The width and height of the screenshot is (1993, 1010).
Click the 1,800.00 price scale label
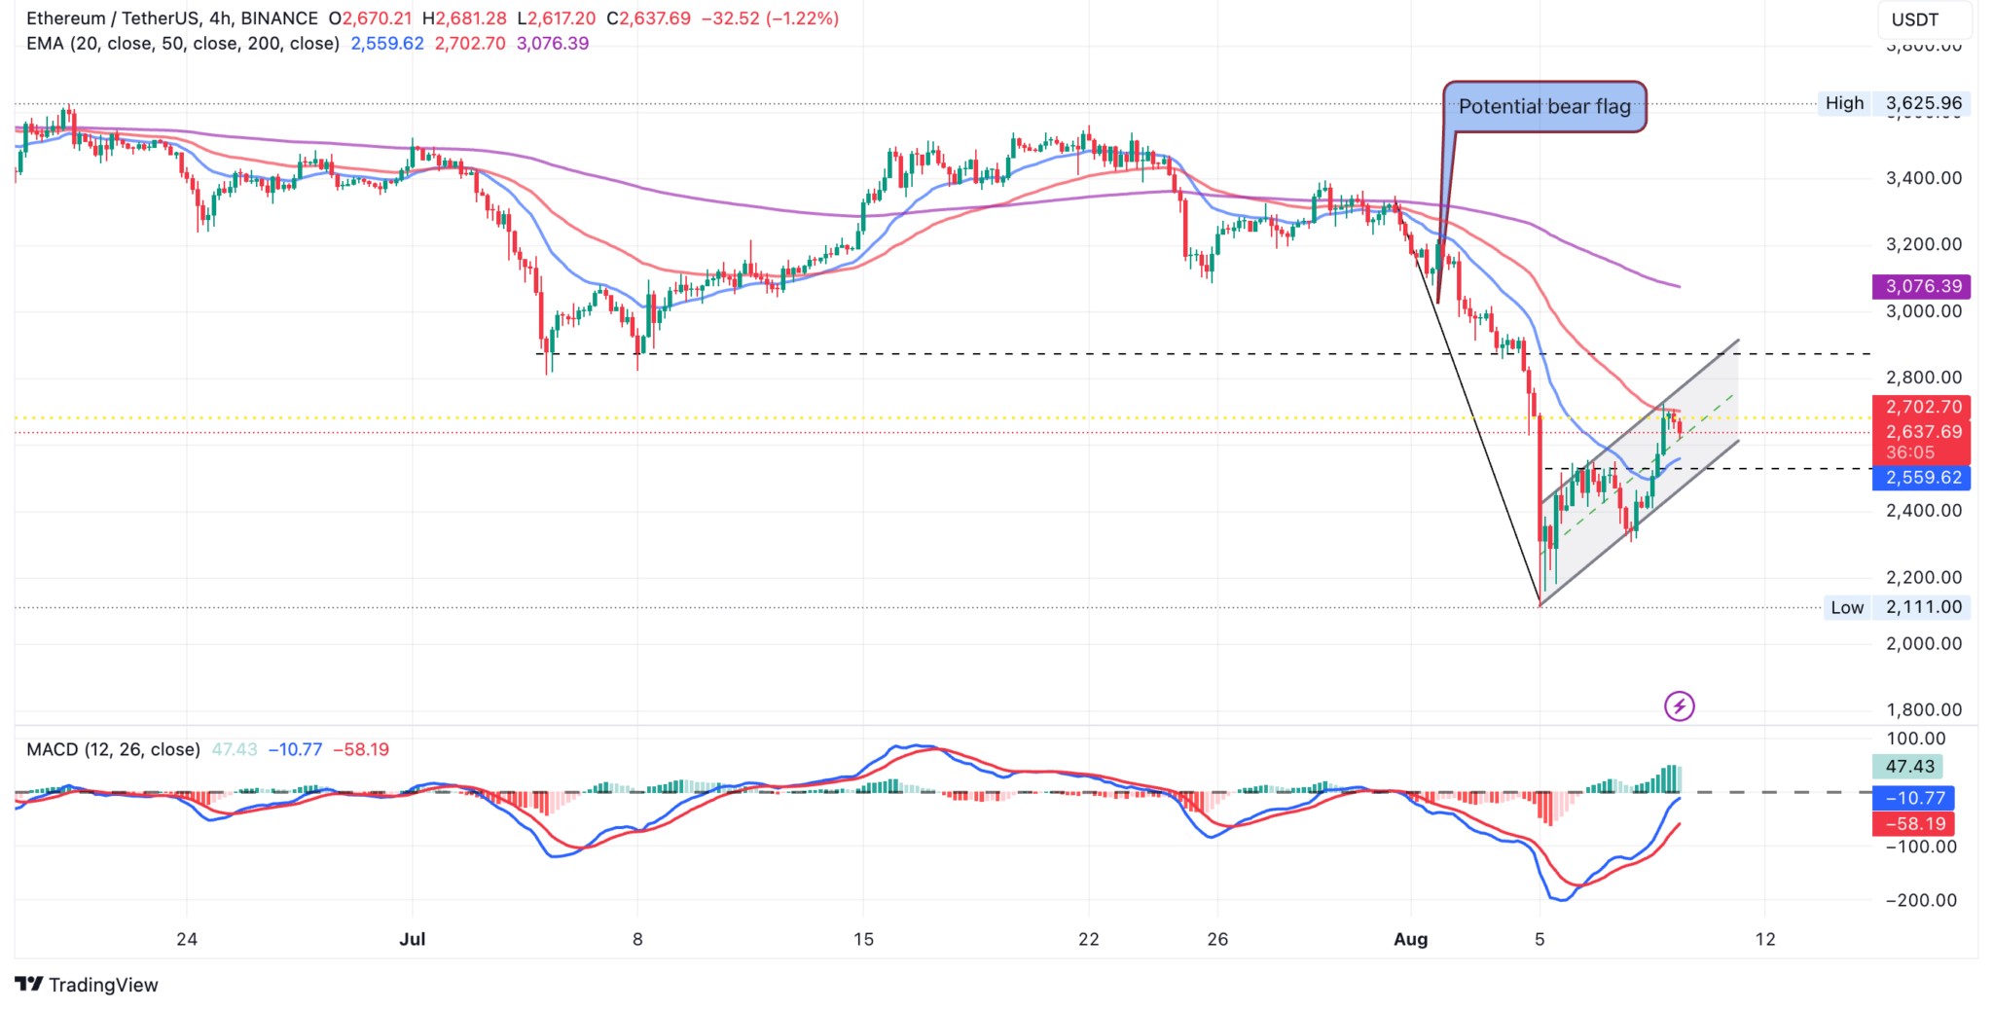(1924, 709)
